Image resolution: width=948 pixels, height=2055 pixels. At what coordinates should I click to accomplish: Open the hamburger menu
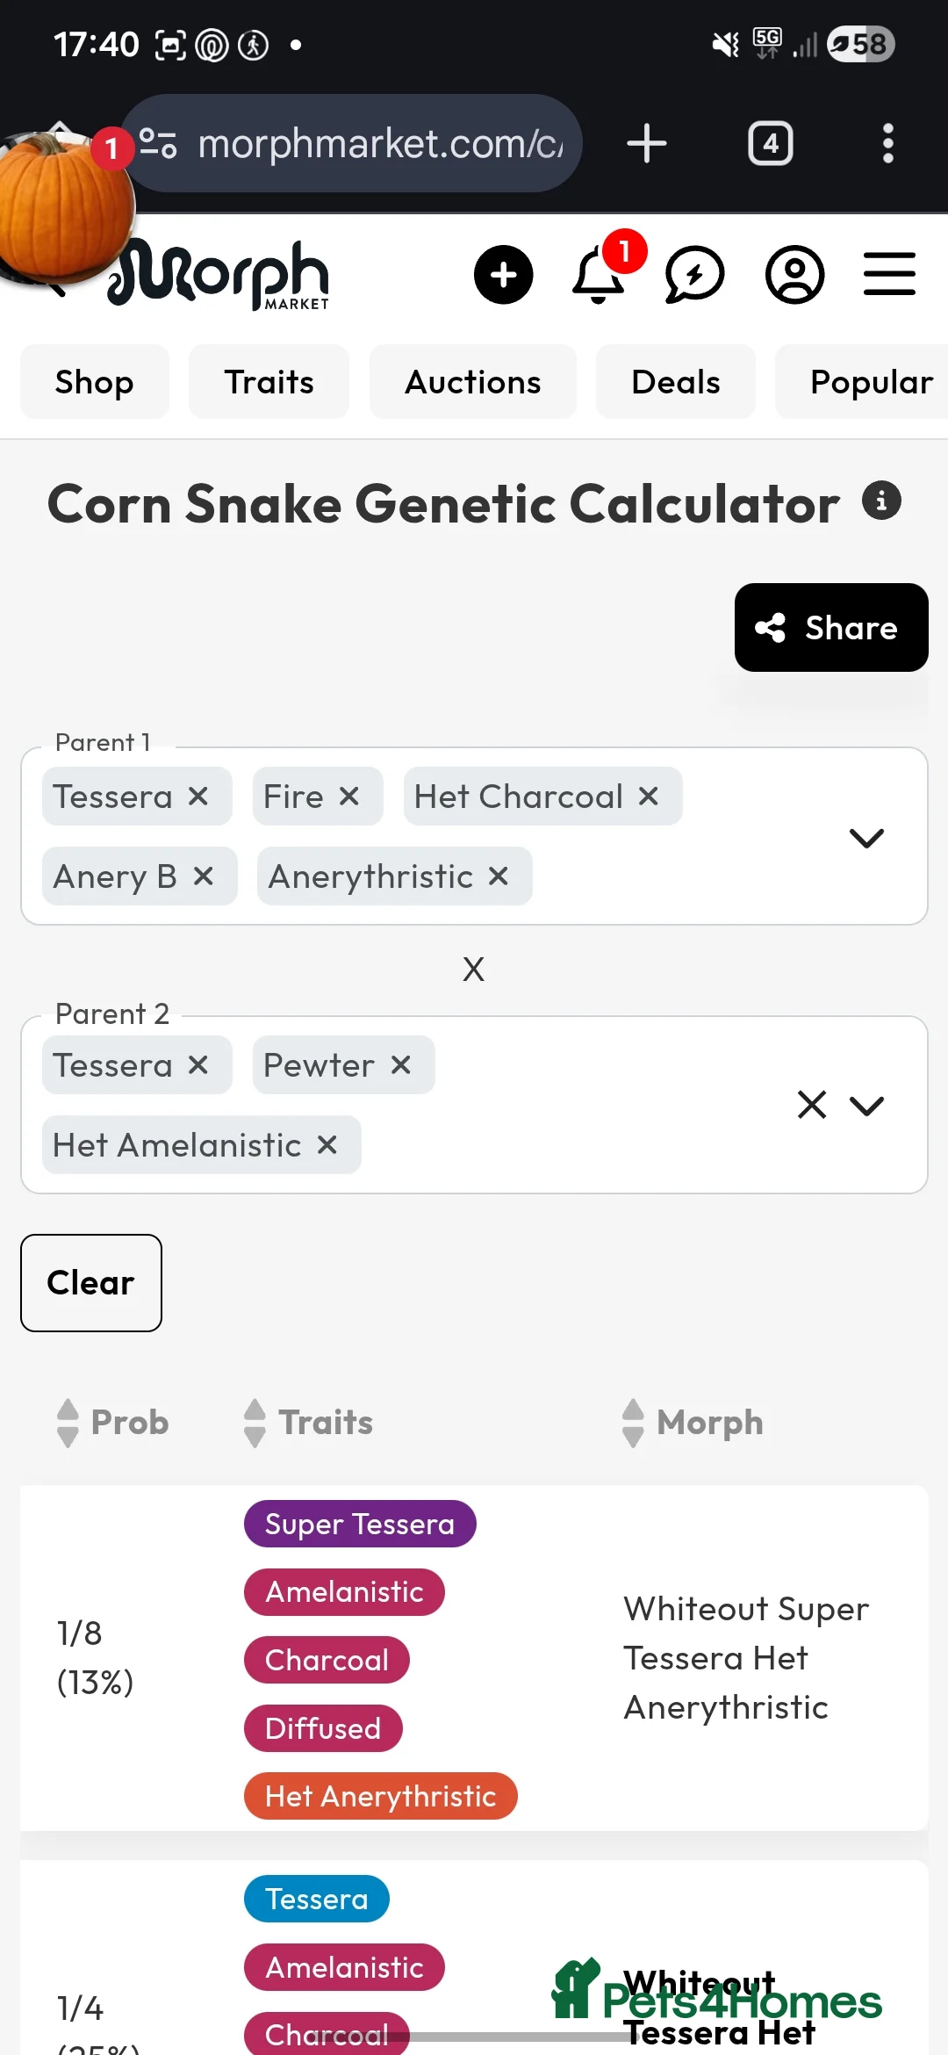pos(889,274)
